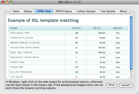This screenshot has width=139, height=94.
Task: Click the orange corner marker on REALBASIC DEVELOPER
Action: pos(9,56)
